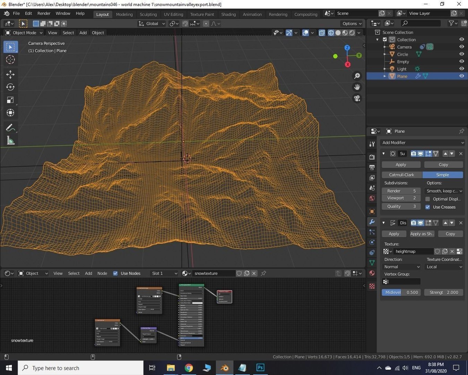
Task: Open the Object Mode dropdown
Action: (x=24, y=33)
